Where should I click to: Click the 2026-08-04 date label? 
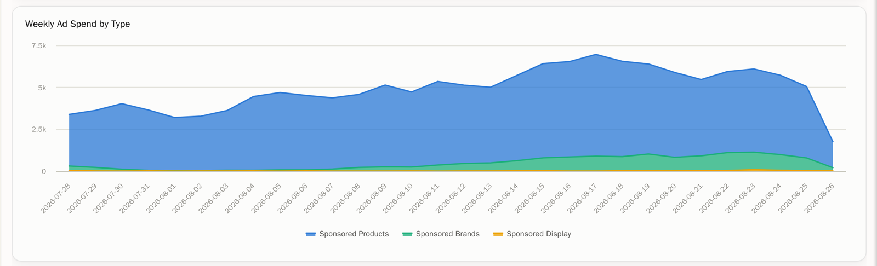(x=240, y=198)
